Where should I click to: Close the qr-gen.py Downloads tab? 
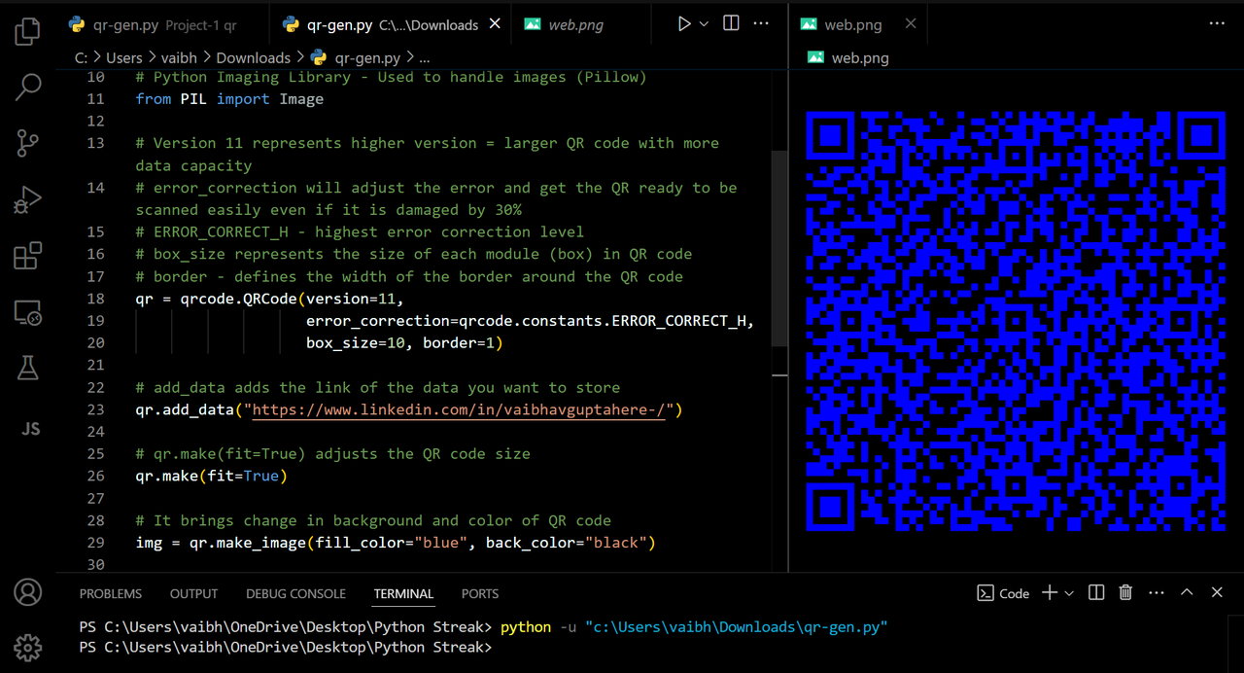[x=496, y=24]
